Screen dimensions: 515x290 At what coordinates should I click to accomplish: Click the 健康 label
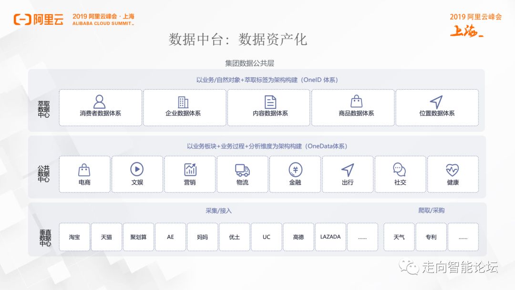pyautogui.click(x=453, y=182)
